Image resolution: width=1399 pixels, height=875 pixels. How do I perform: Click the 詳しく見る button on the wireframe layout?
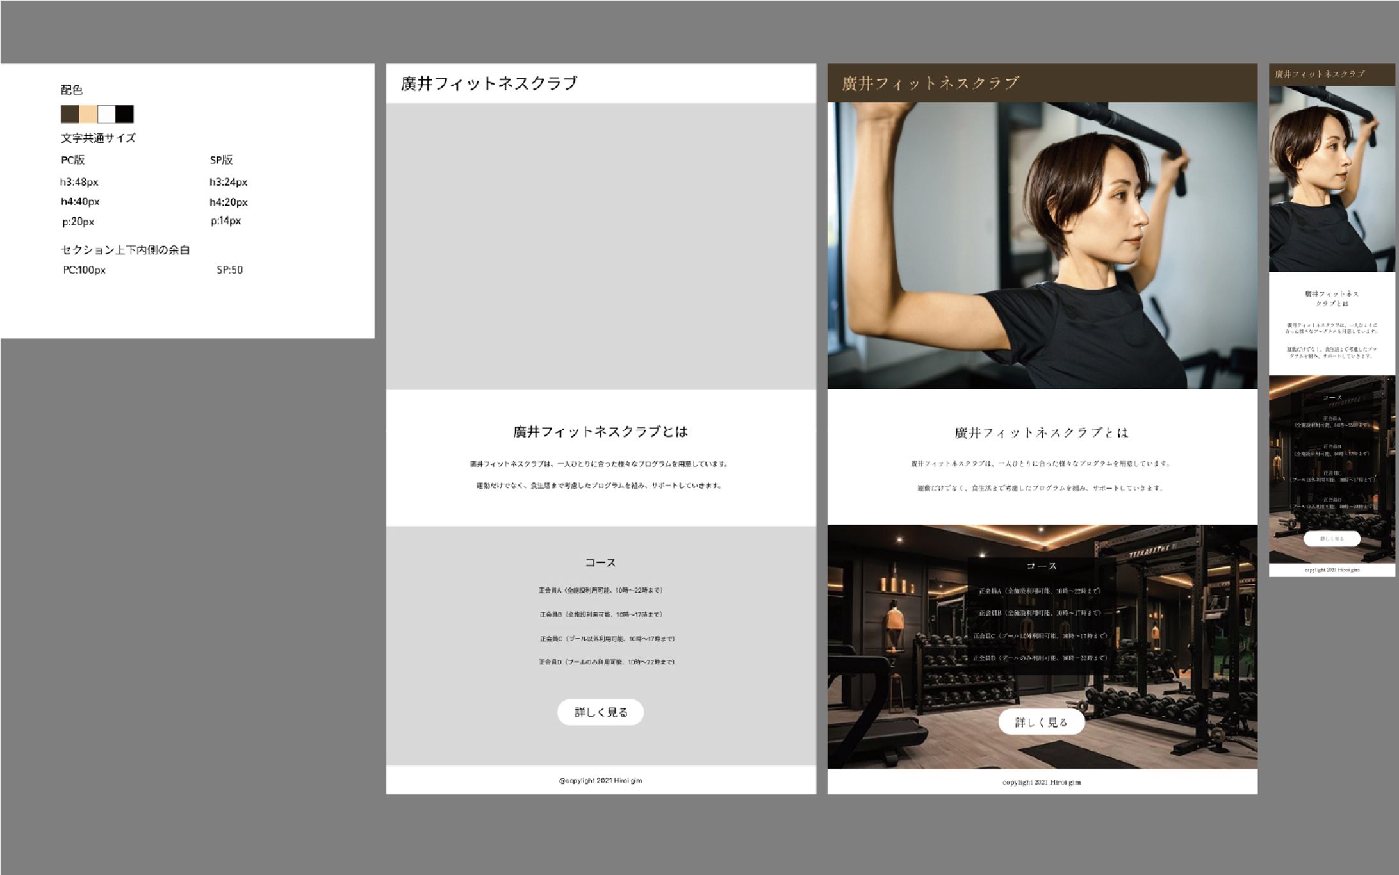tap(601, 712)
